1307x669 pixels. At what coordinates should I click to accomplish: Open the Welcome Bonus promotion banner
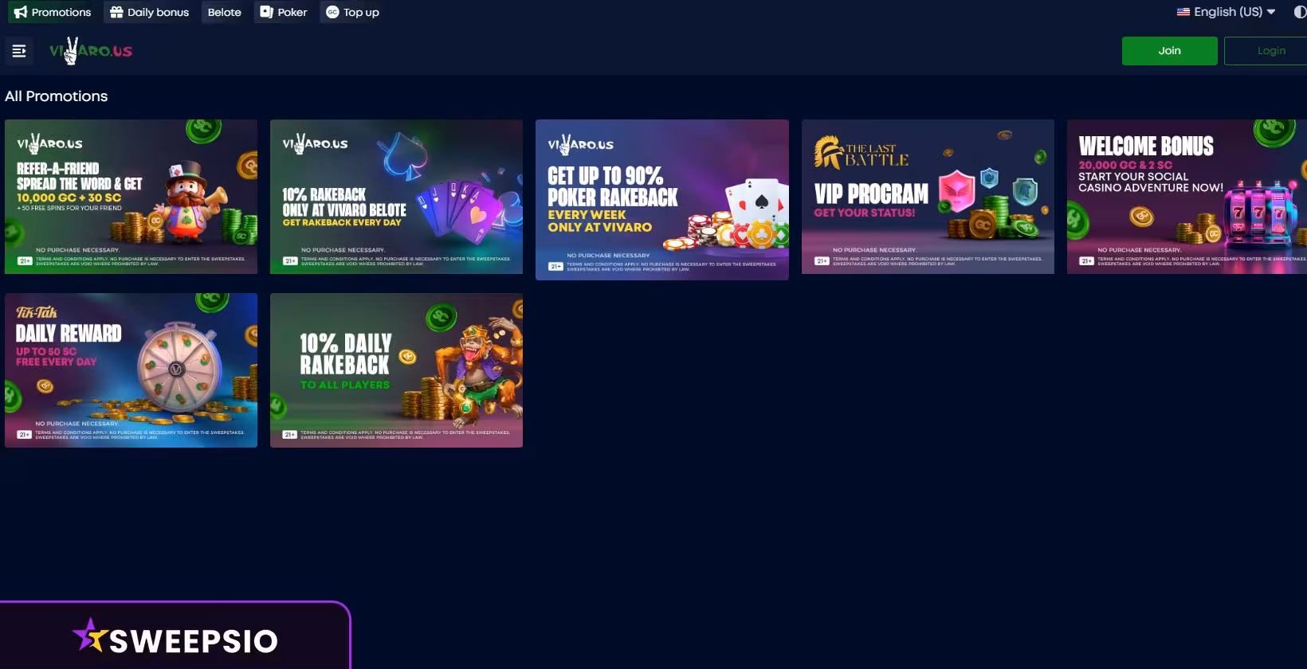1187,197
